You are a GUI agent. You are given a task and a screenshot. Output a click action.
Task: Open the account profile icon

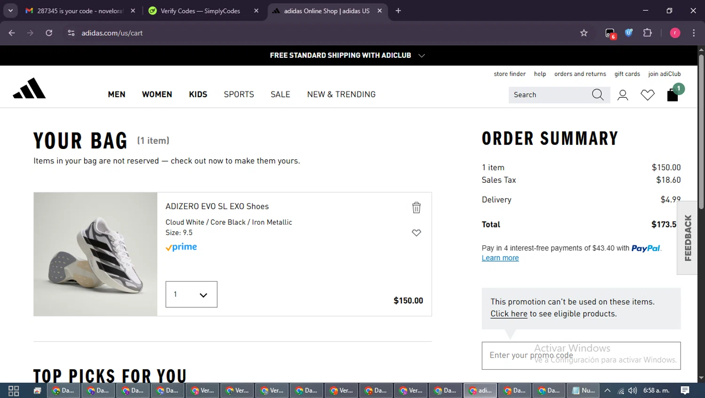coord(623,95)
